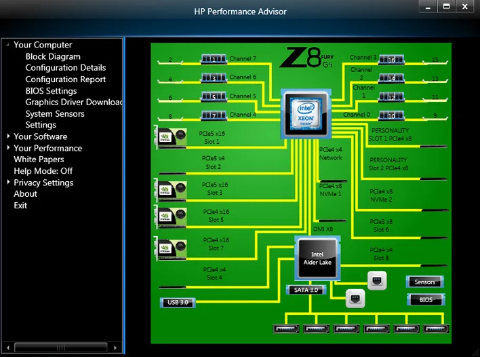This screenshot has width=480, height=357.
Task: Click the upper network port icon
Action: point(376,279)
